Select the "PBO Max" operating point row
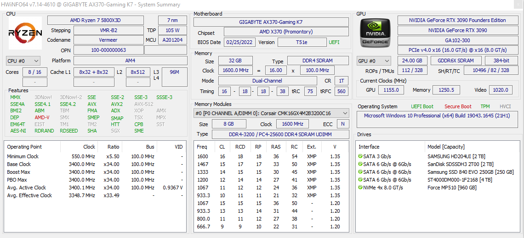 [95, 180]
